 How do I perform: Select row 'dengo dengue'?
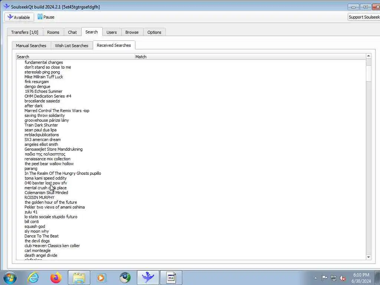(x=191, y=86)
